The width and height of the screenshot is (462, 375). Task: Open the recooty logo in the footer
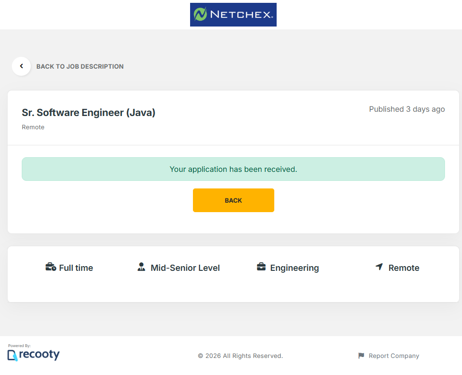tap(34, 355)
